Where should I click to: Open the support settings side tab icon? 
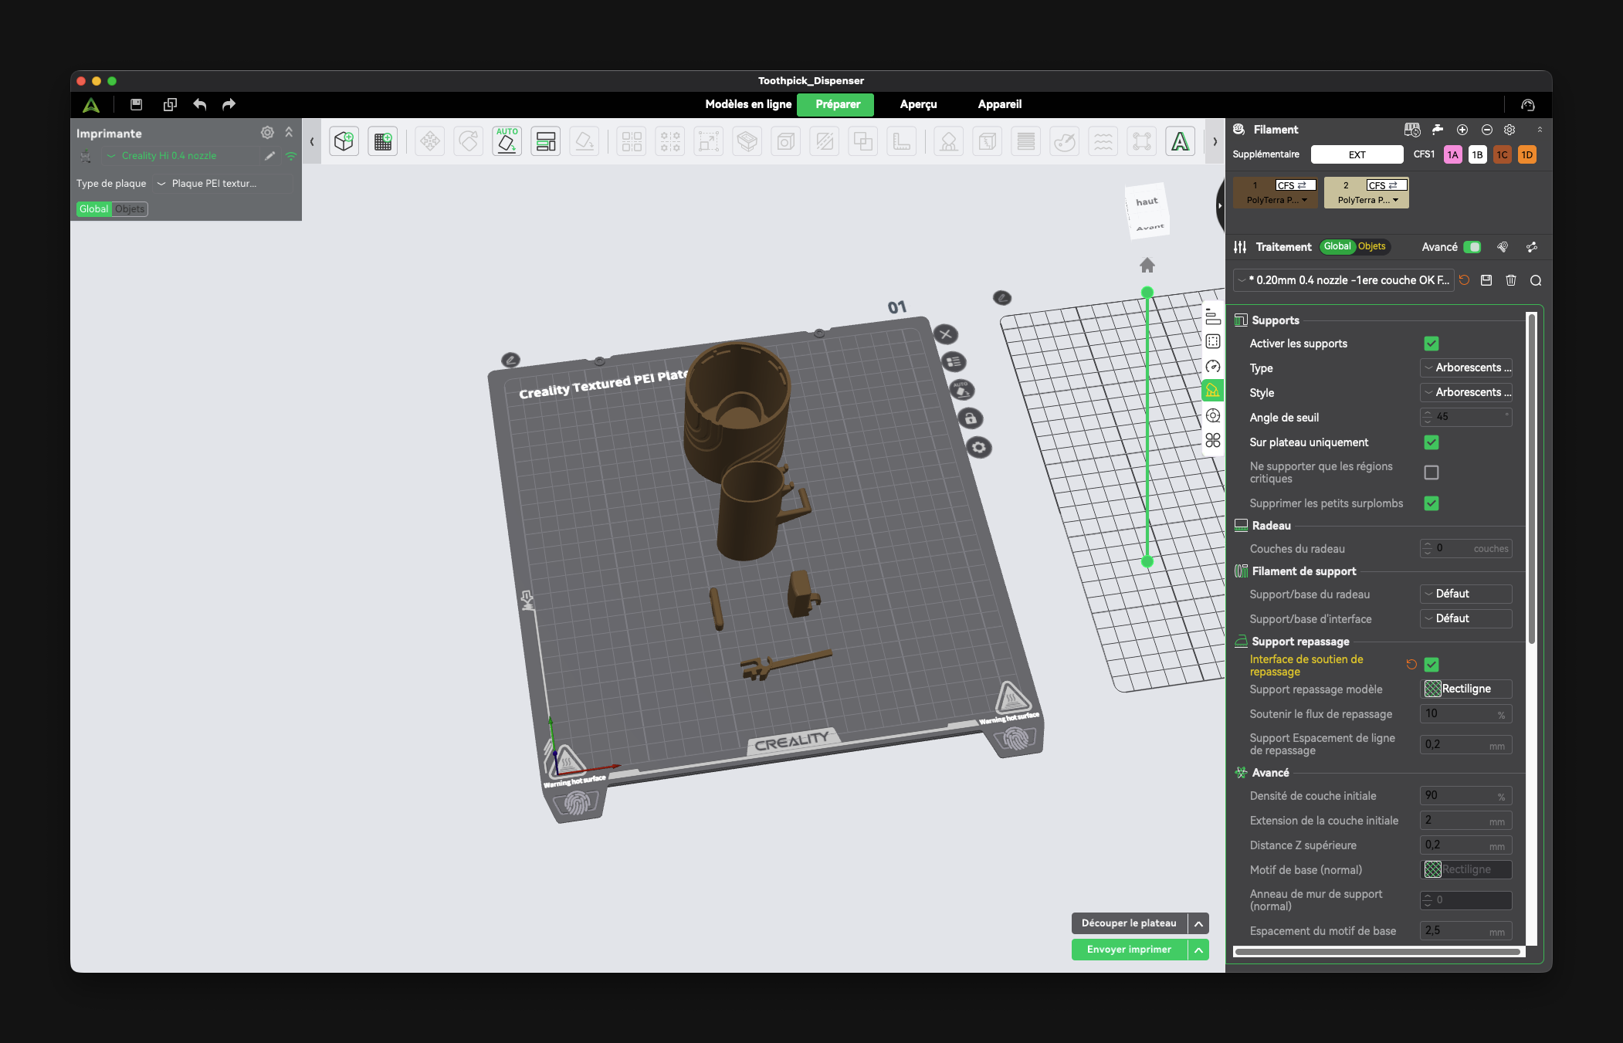click(x=1213, y=391)
